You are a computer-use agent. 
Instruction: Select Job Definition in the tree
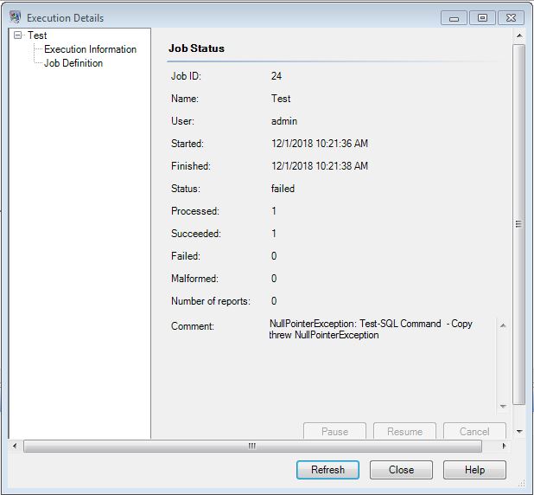[73, 63]
